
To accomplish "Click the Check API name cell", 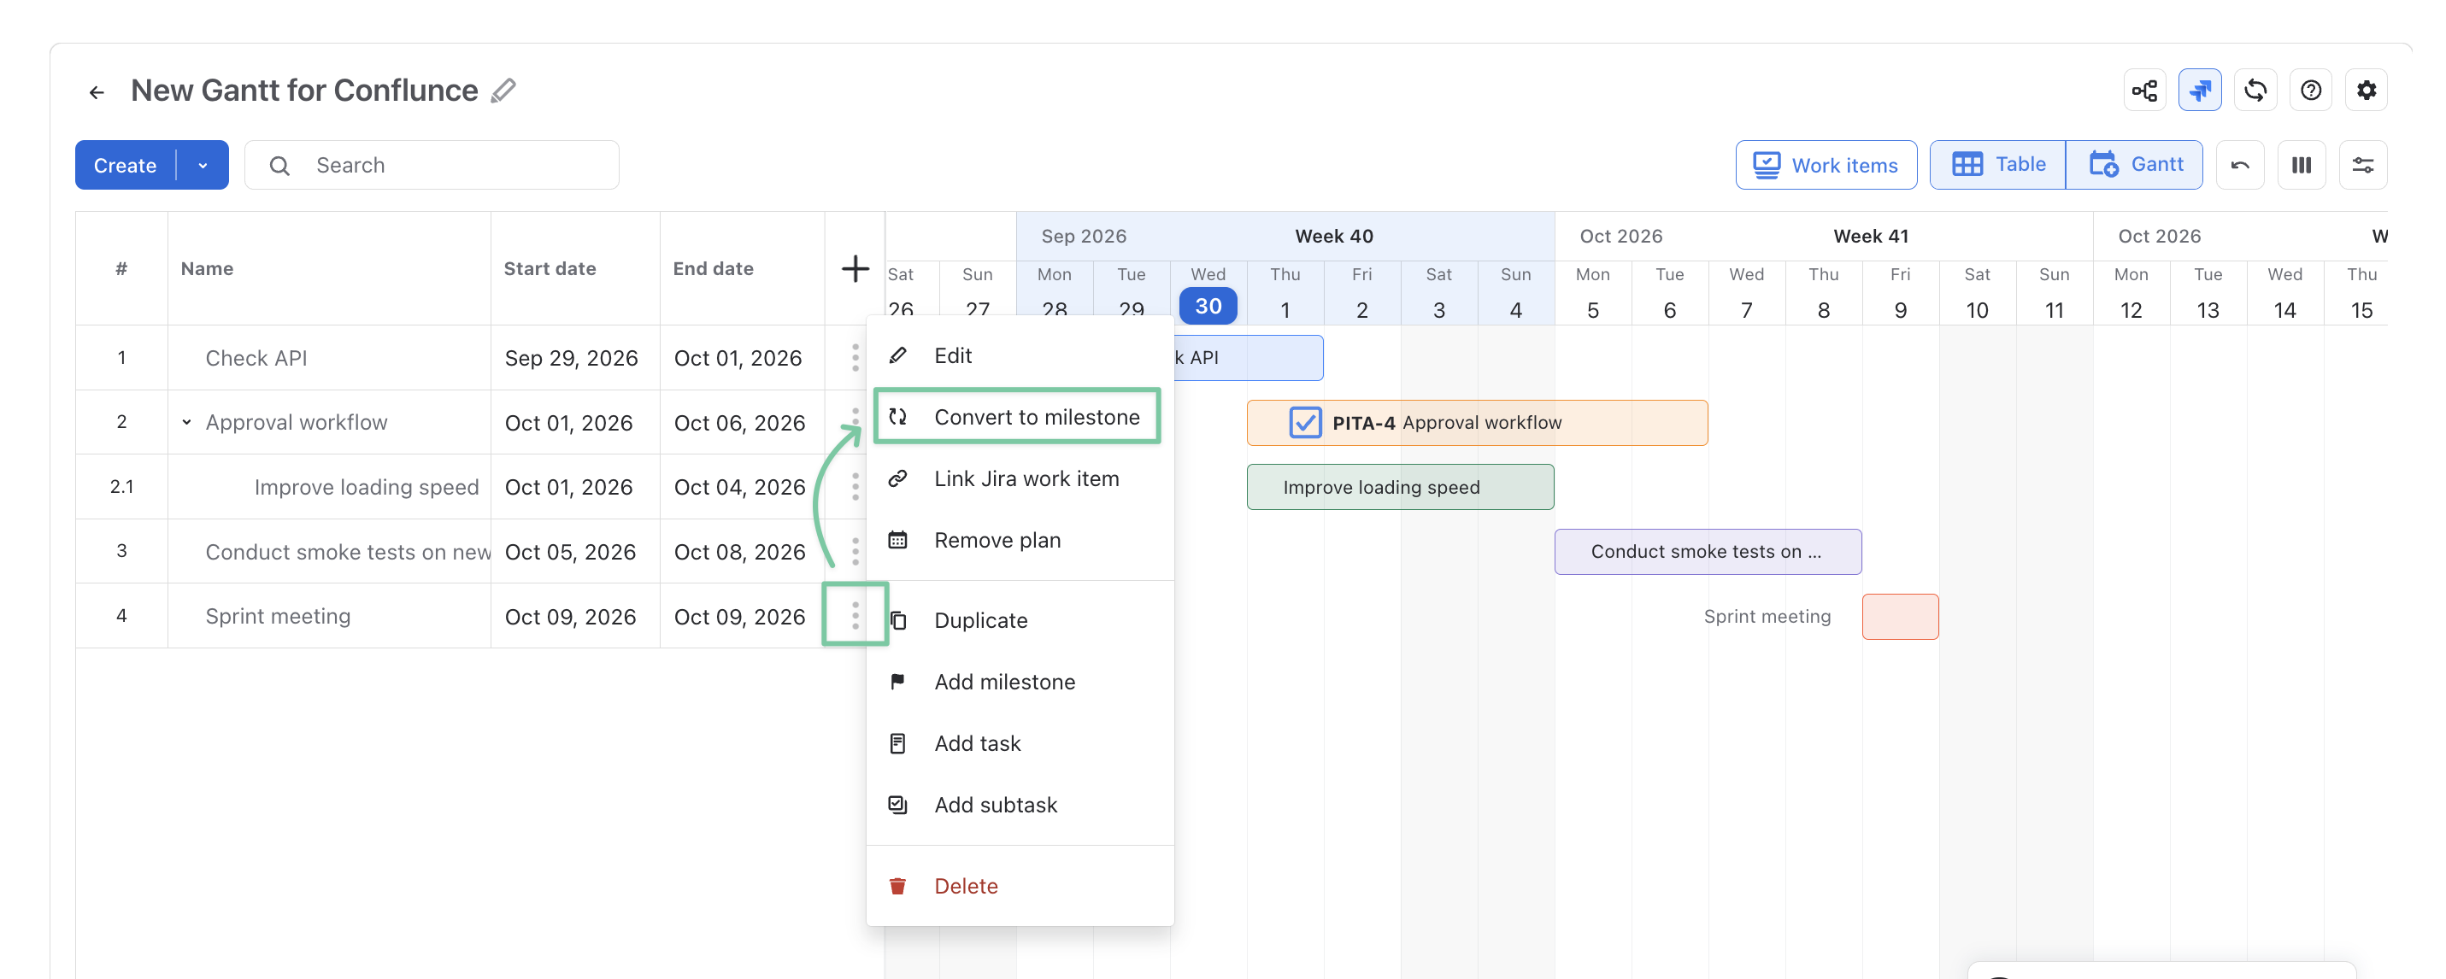I will 330,358.
